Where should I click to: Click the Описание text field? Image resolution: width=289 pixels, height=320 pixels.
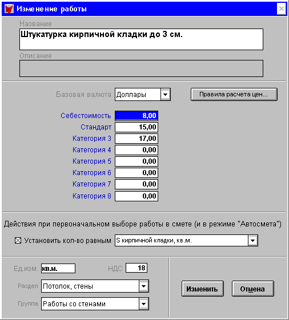click(x=141, y=68)
